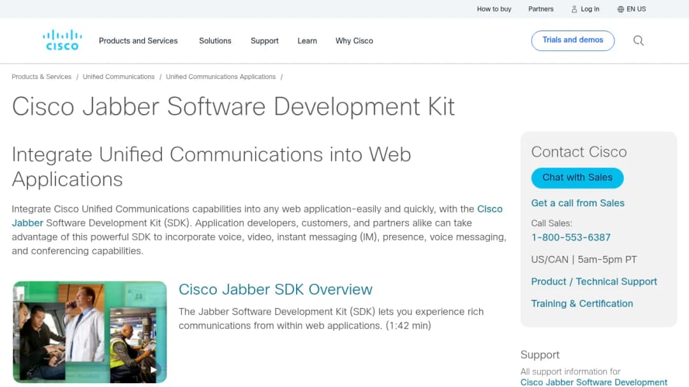Click the Cisco logo
This screenshot has width=689, height=387.
click(62, 40)
